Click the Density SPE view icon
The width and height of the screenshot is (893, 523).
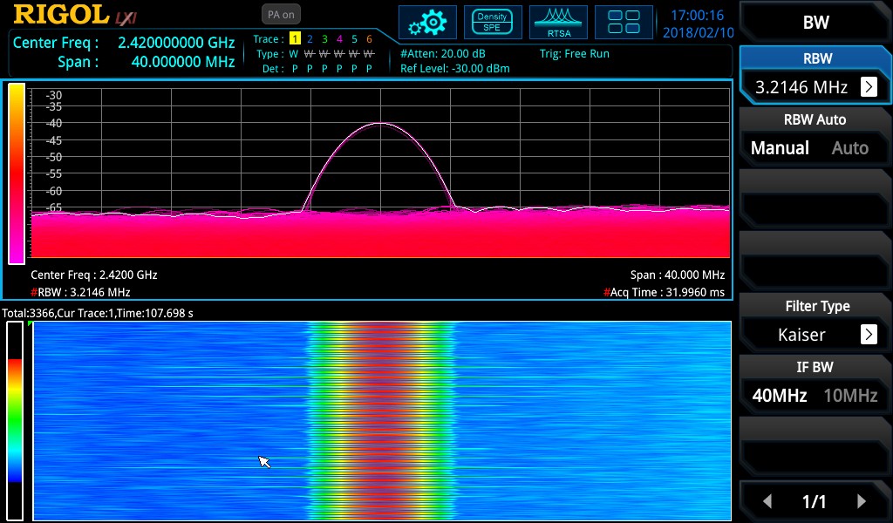(x=493, y=22)
